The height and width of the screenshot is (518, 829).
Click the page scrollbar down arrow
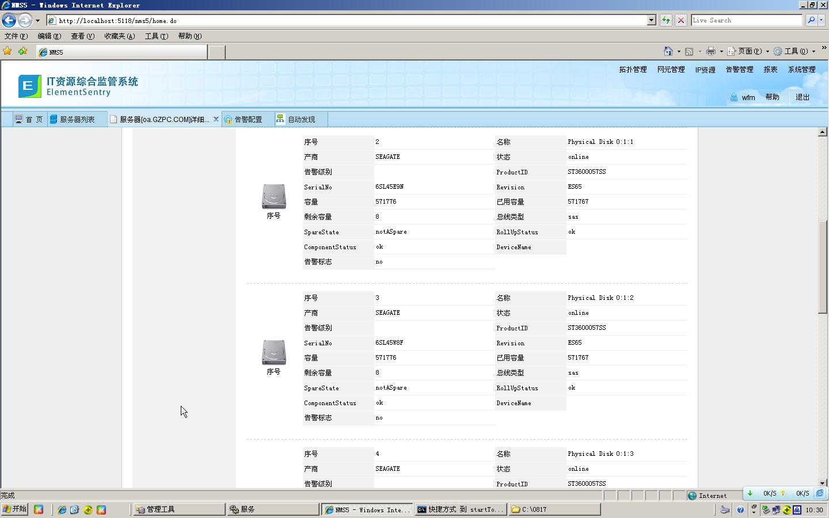coord(823,483)
